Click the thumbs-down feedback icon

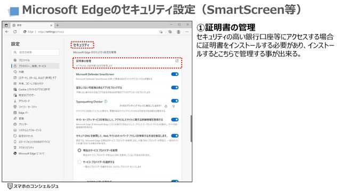point(174,106)
